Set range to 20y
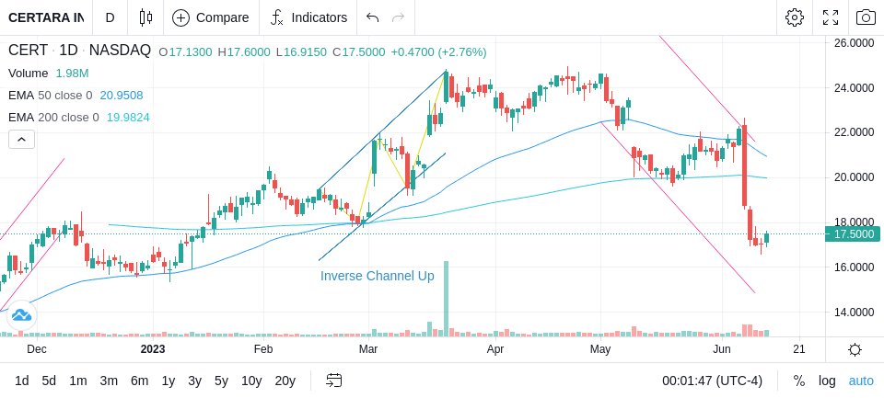This screenshot has width=884, height=398. click(x=285, y=381)
